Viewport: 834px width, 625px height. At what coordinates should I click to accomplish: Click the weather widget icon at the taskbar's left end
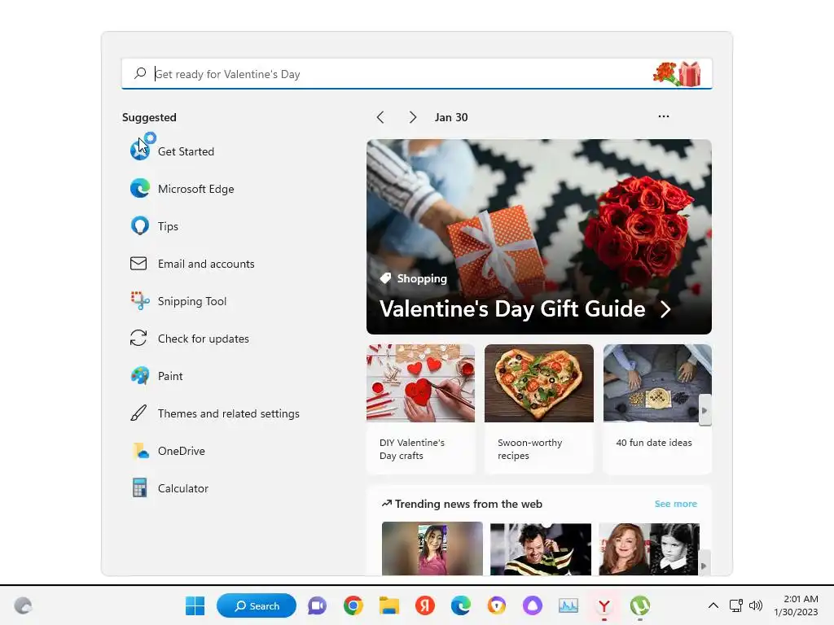(23, 605)
